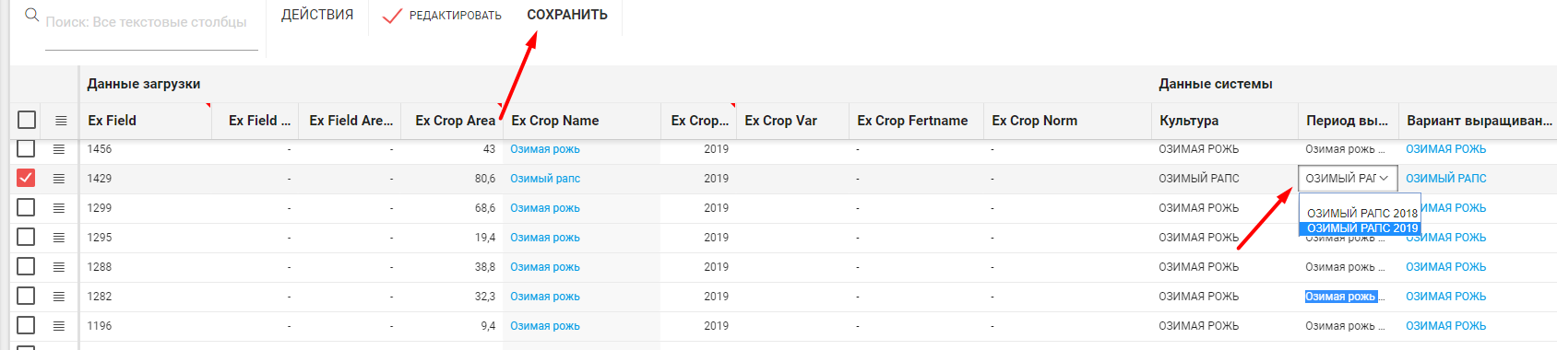Click the РЕДАКТИРОВАТЬ checkmark icon
The image size is (1557, 350).
tap(392, 16)
